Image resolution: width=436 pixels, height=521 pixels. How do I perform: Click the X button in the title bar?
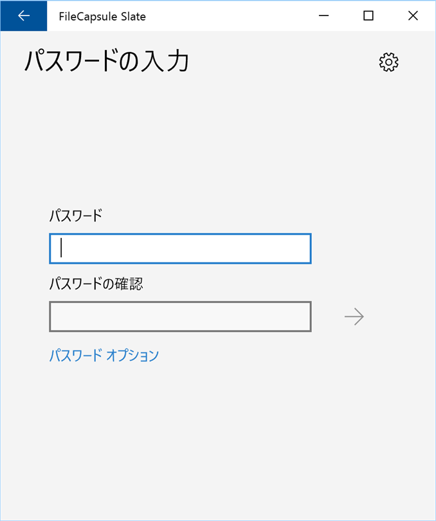[413, 15]
